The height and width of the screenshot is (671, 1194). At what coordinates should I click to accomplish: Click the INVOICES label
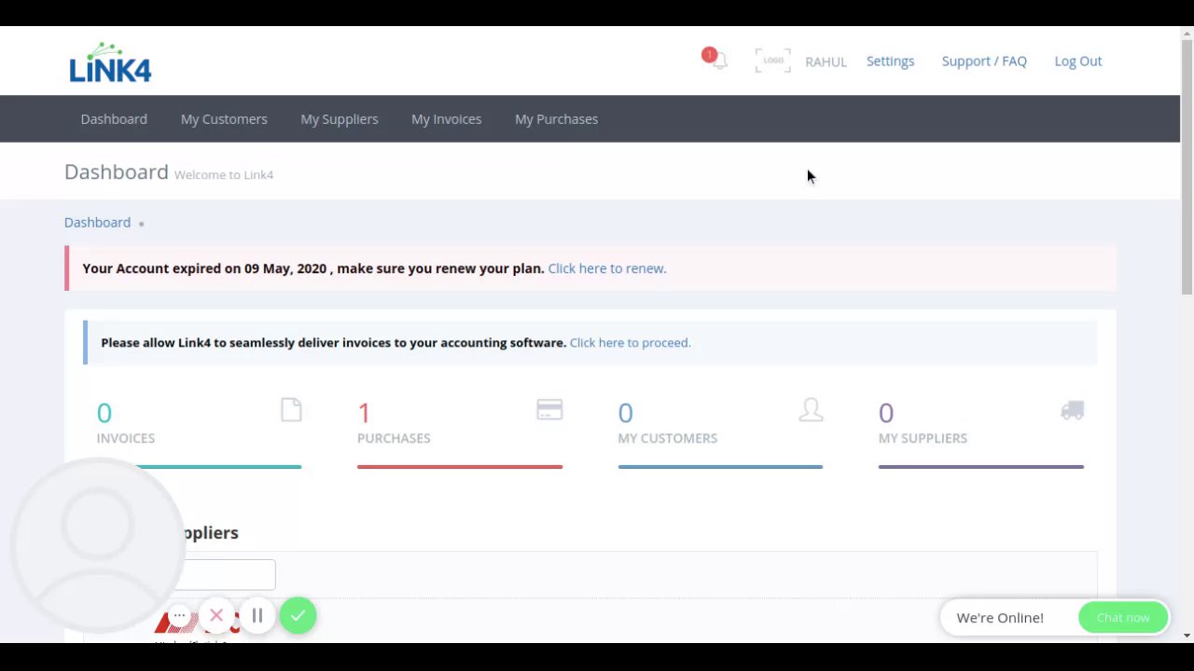tap(126, 438)
